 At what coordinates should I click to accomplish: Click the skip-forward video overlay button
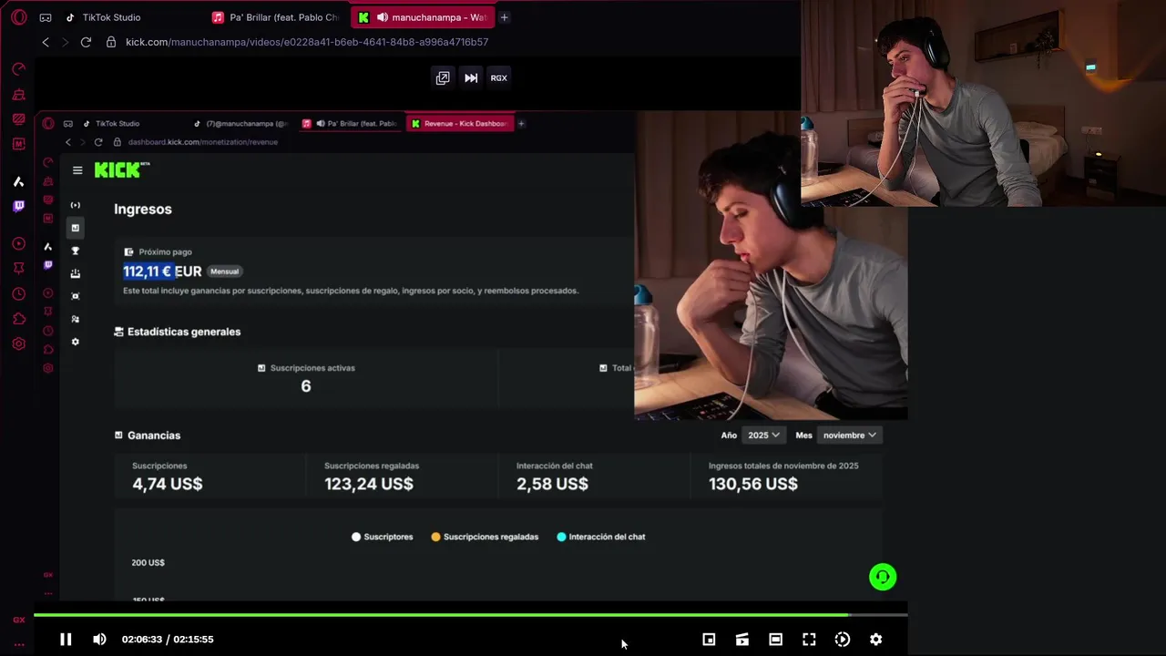pos(471,77)
